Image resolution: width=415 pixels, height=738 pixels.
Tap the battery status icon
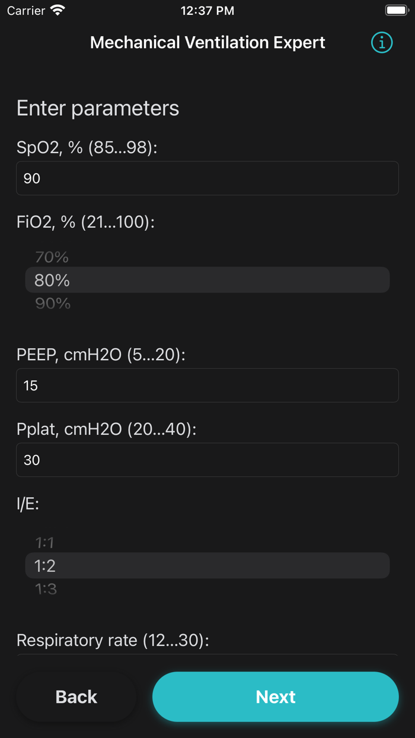[x=396, y=11]
